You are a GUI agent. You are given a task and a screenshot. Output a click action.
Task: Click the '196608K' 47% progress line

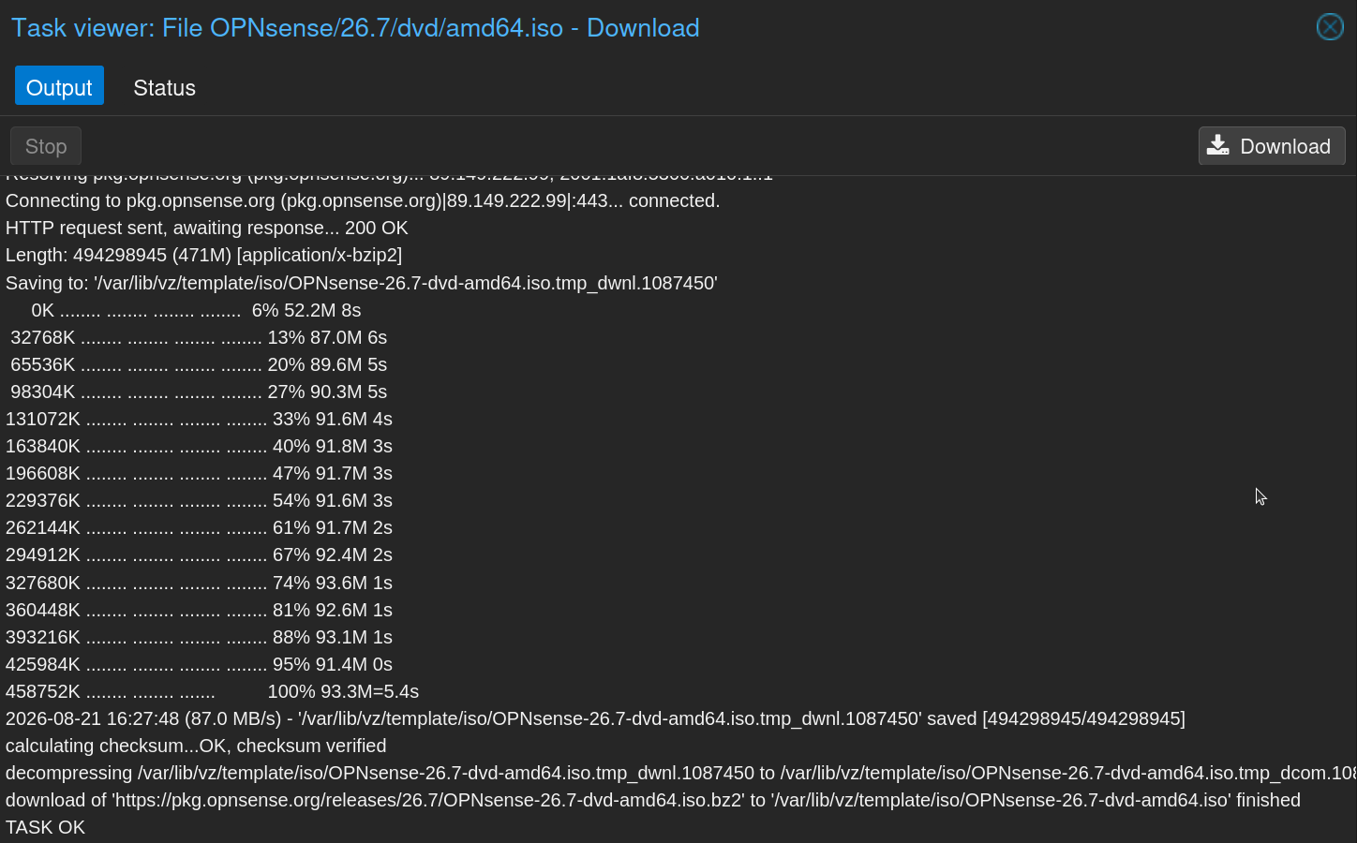tap(199, 473)
